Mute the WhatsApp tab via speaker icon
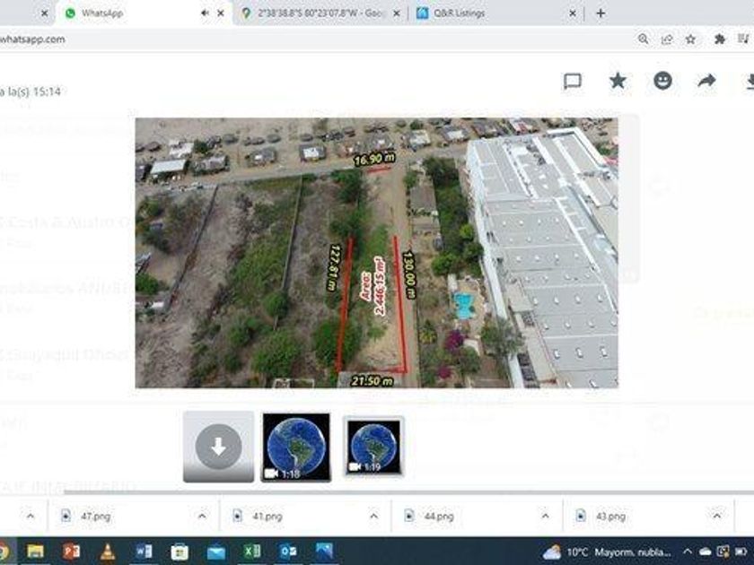 click(x=205, y=13)
